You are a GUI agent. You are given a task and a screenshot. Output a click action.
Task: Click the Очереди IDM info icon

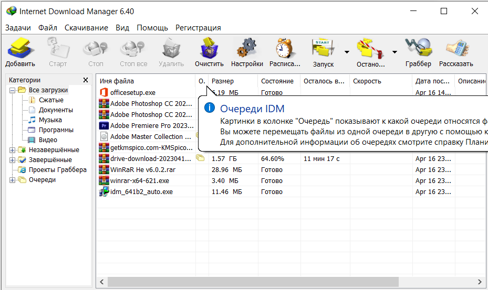210,108
